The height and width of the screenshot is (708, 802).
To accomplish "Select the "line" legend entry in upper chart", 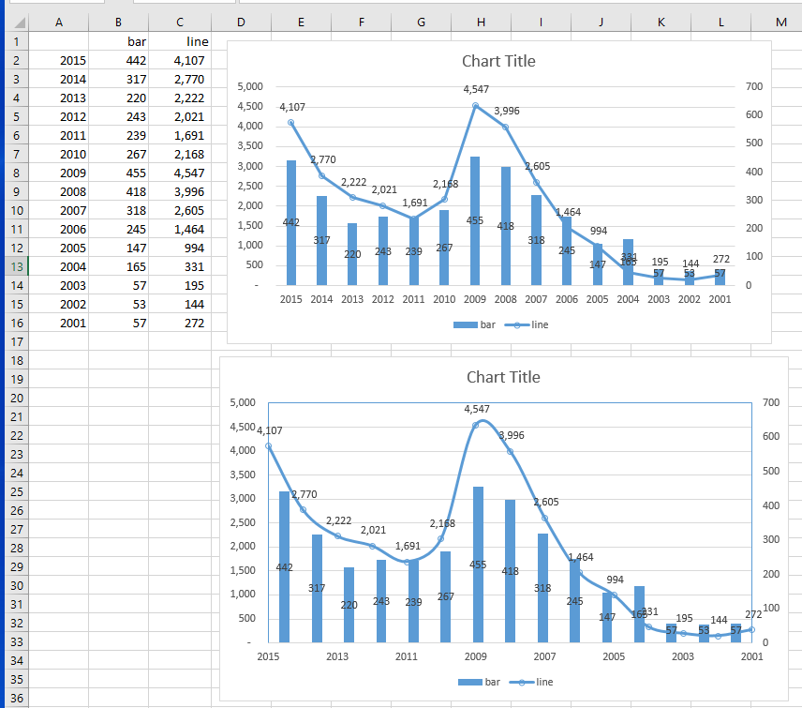I will coord(527,324).
